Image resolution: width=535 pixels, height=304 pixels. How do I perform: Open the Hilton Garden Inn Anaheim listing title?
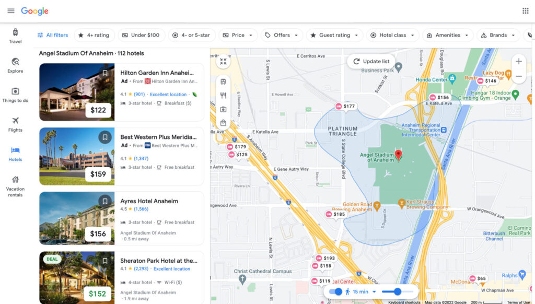tap(157, 73)
